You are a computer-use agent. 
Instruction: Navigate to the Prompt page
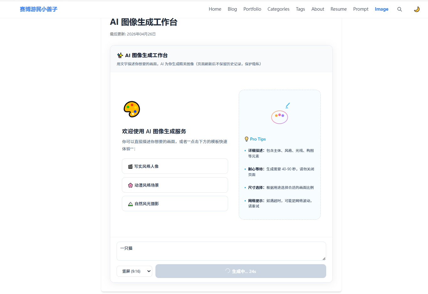pyautogui.click(x=361, y=9)
